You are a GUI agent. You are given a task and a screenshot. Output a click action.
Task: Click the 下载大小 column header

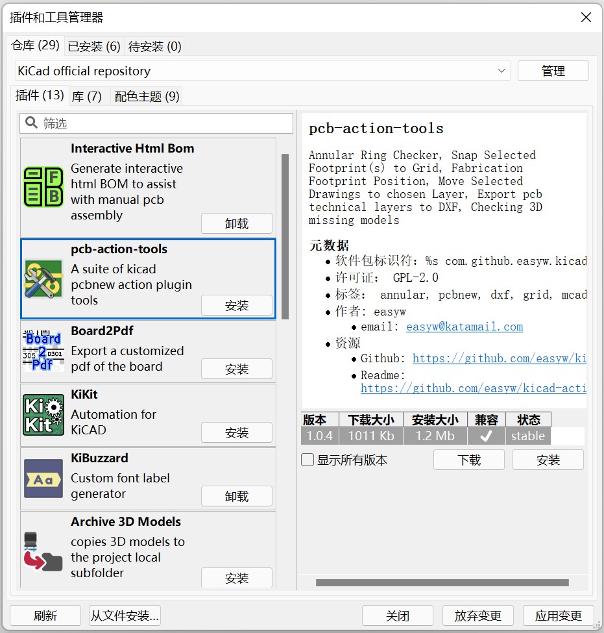(x=371, y=420)
